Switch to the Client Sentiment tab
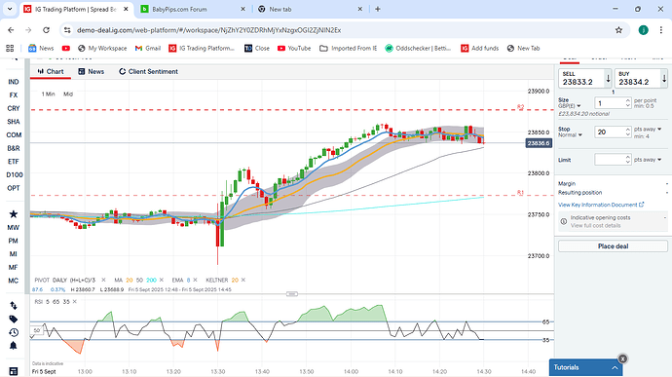 click(x=148, y=72)
